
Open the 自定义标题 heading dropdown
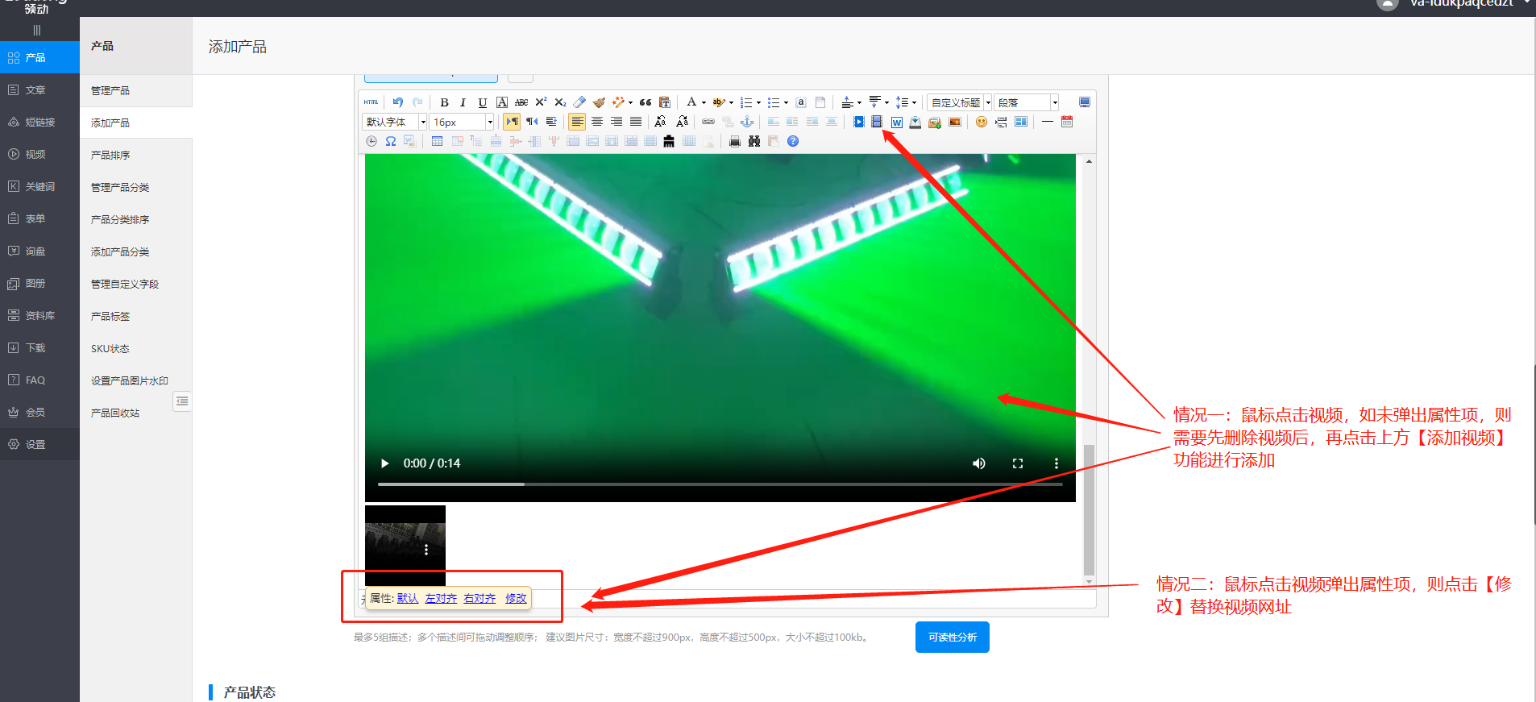959,102
